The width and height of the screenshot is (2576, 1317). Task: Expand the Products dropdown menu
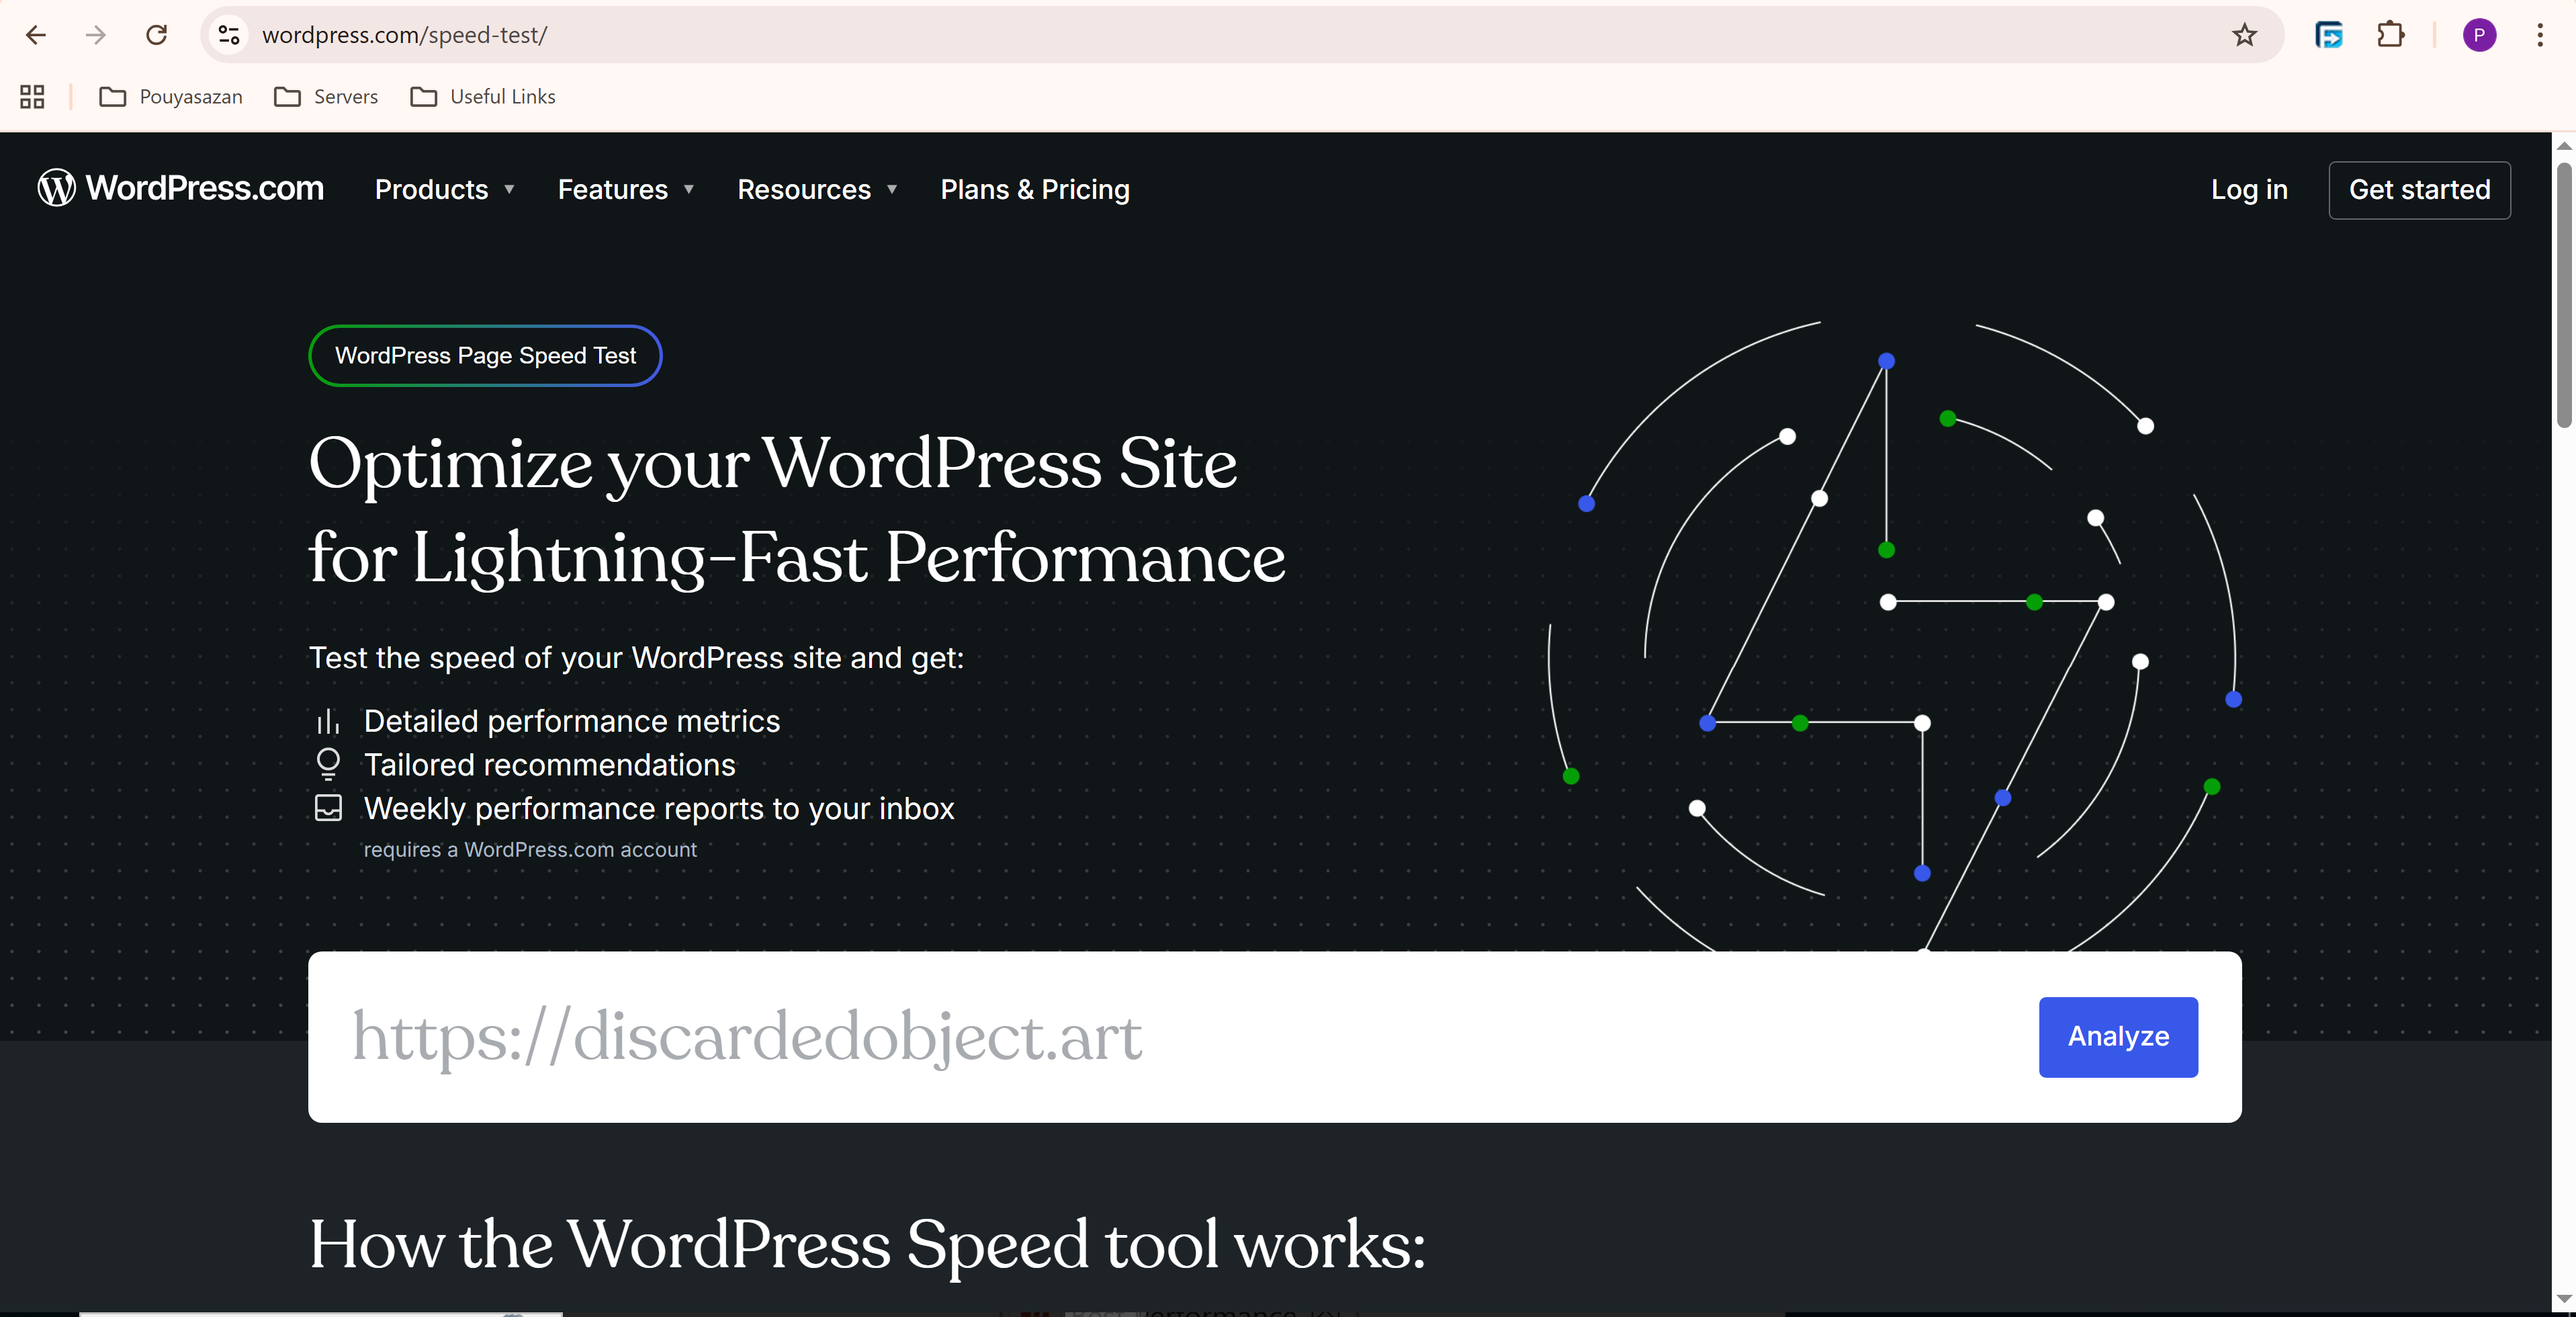[444, 190]
